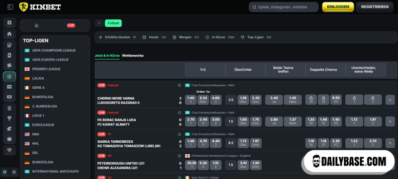Favorite the FK Borac Banja Luka match star
This screenshot has height=179, width=398.
click(180, 113)
